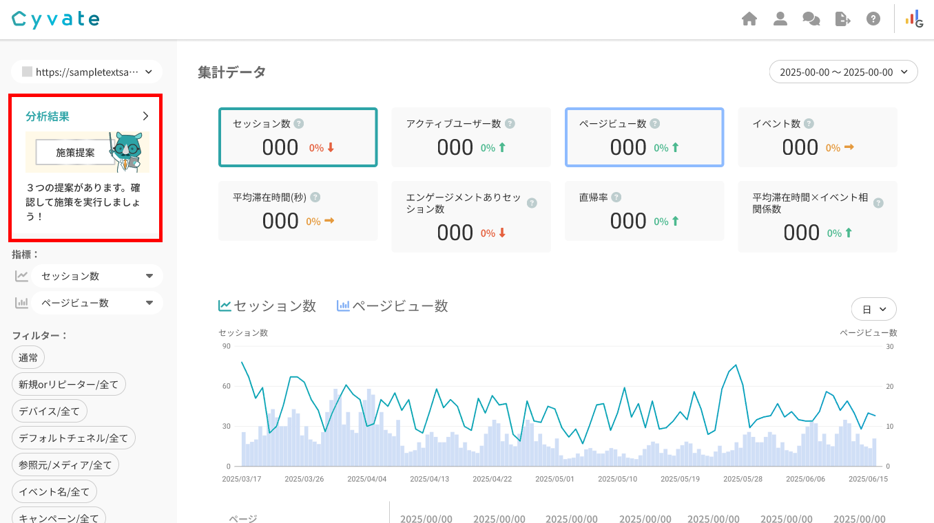Open the help question mark in header
Image resolution: width=934 pixels, height=523 pixels.
(873, 19)
